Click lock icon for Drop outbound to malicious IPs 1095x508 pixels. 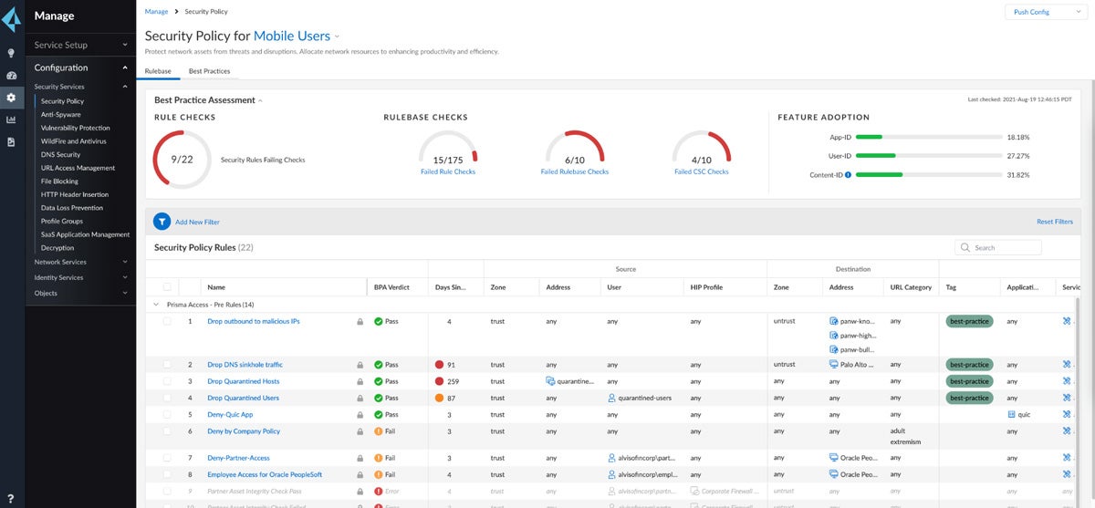[x=360, y=321]
